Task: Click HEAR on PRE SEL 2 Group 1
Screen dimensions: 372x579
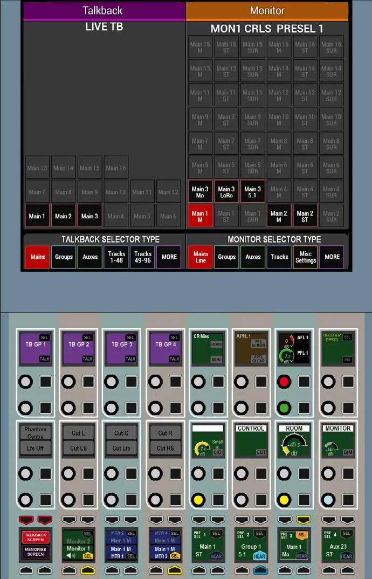Action: tap(259, 556)
